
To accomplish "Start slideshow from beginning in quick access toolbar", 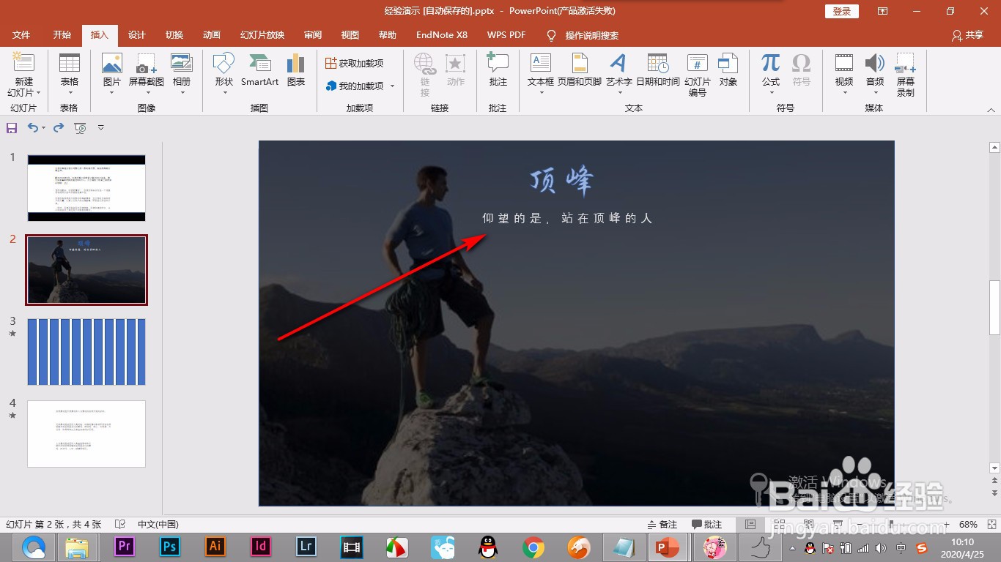I will point(81,128).
